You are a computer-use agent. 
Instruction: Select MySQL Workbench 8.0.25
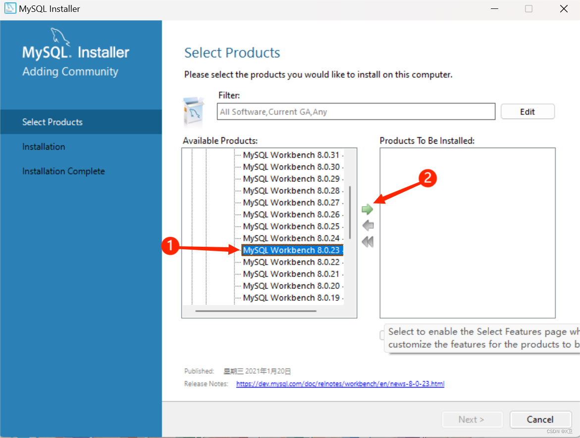click(291, 226)
